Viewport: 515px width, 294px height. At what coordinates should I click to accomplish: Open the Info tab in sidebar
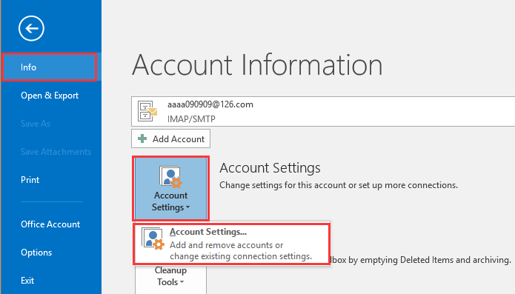49,67
